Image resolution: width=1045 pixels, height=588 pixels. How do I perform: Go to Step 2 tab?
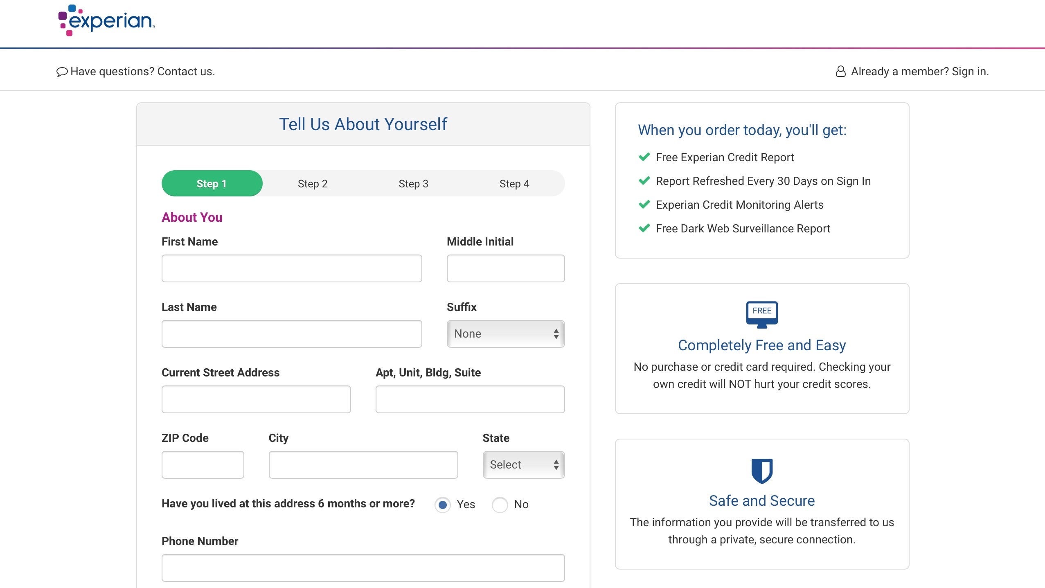tap(313, 184)
